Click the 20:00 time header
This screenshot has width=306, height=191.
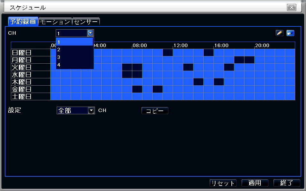pos(262,46)
